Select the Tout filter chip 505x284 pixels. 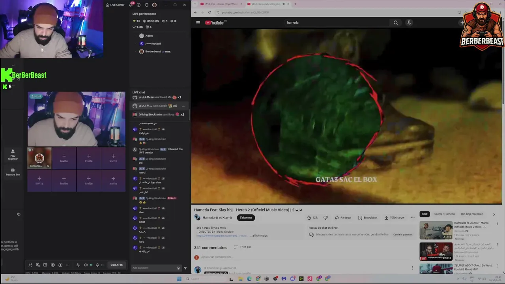click(425, 214)
